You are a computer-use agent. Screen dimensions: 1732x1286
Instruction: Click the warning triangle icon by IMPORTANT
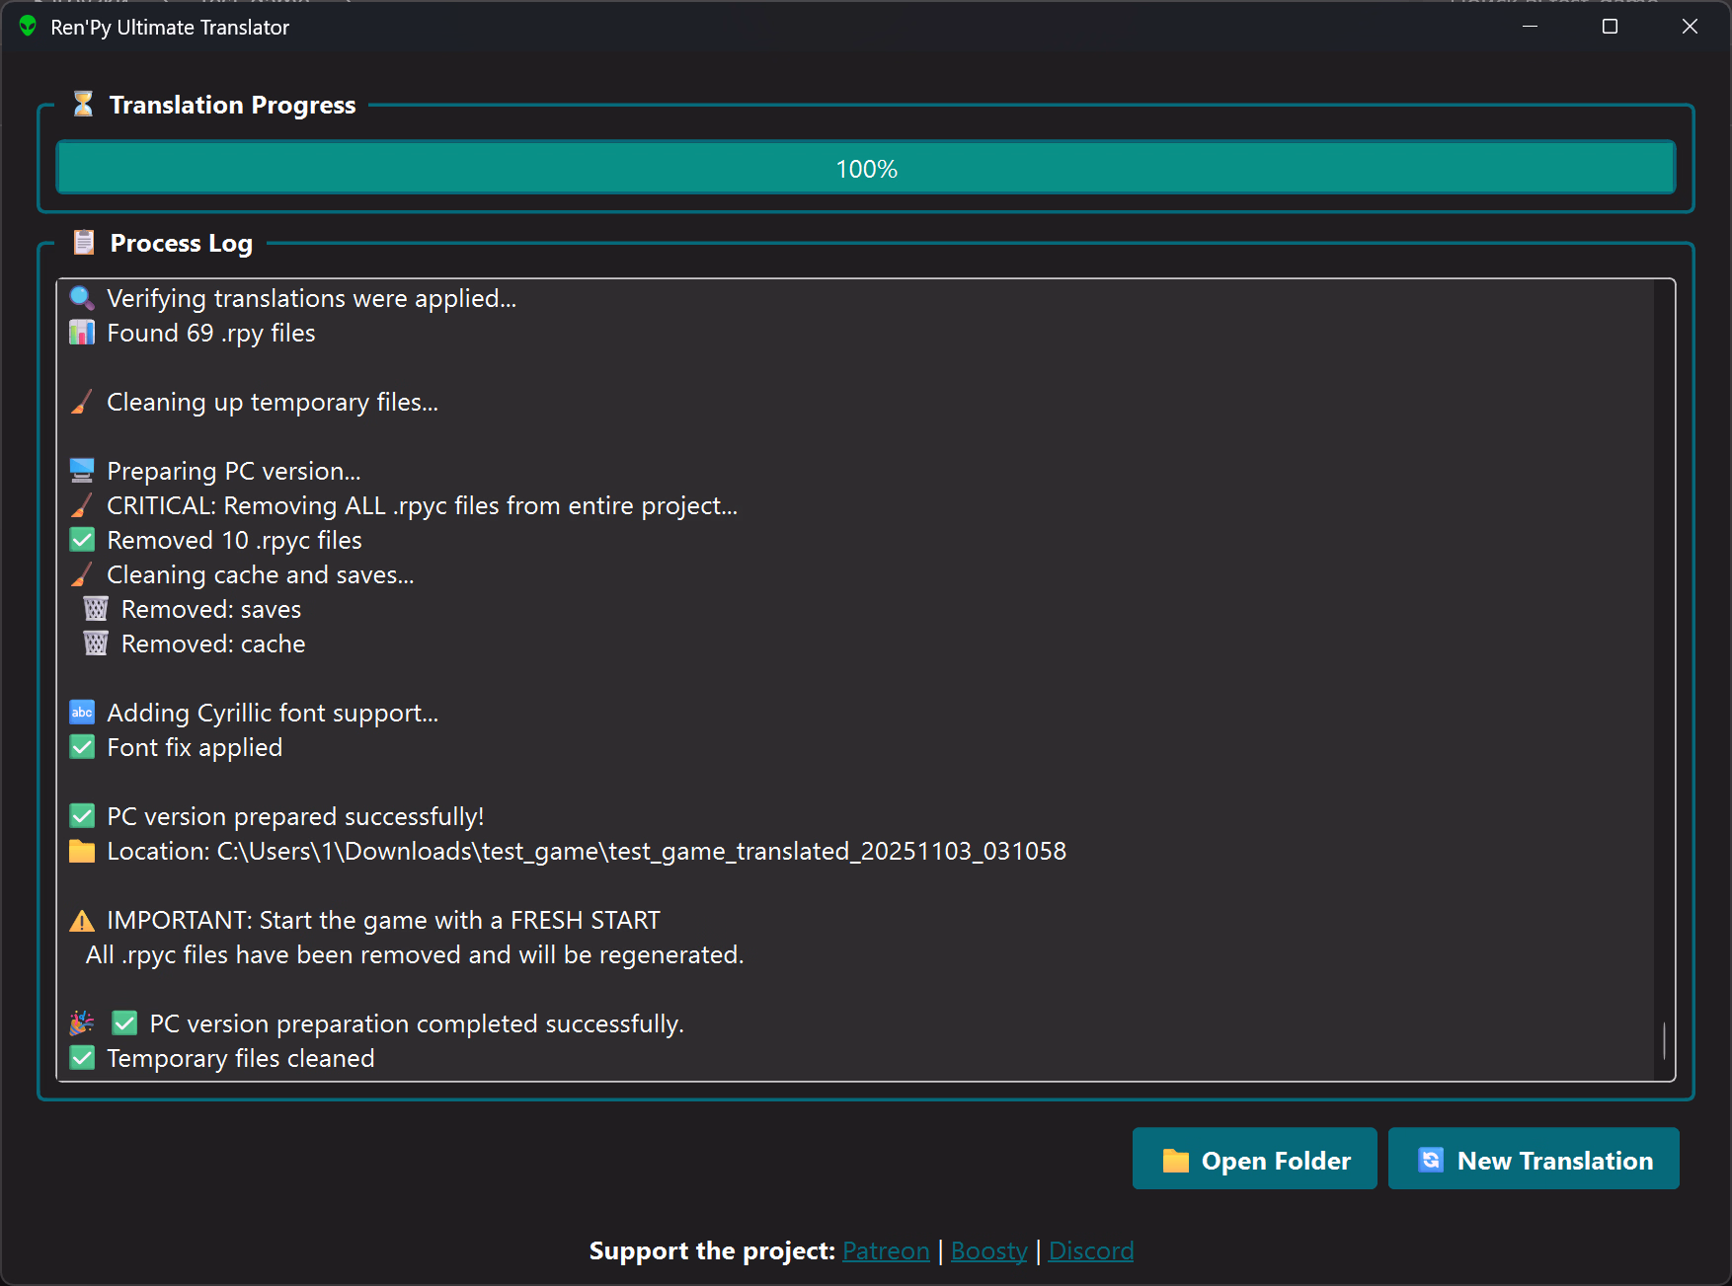click(82, 921)
